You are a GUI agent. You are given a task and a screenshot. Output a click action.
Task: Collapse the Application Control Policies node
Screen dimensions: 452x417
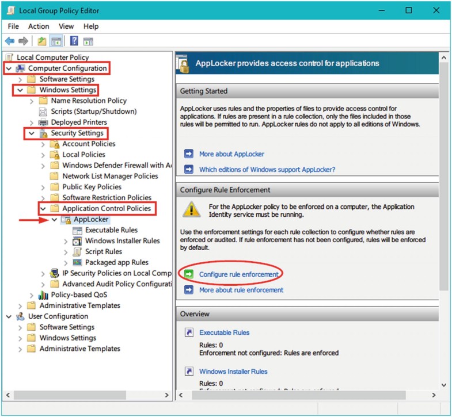43,209
